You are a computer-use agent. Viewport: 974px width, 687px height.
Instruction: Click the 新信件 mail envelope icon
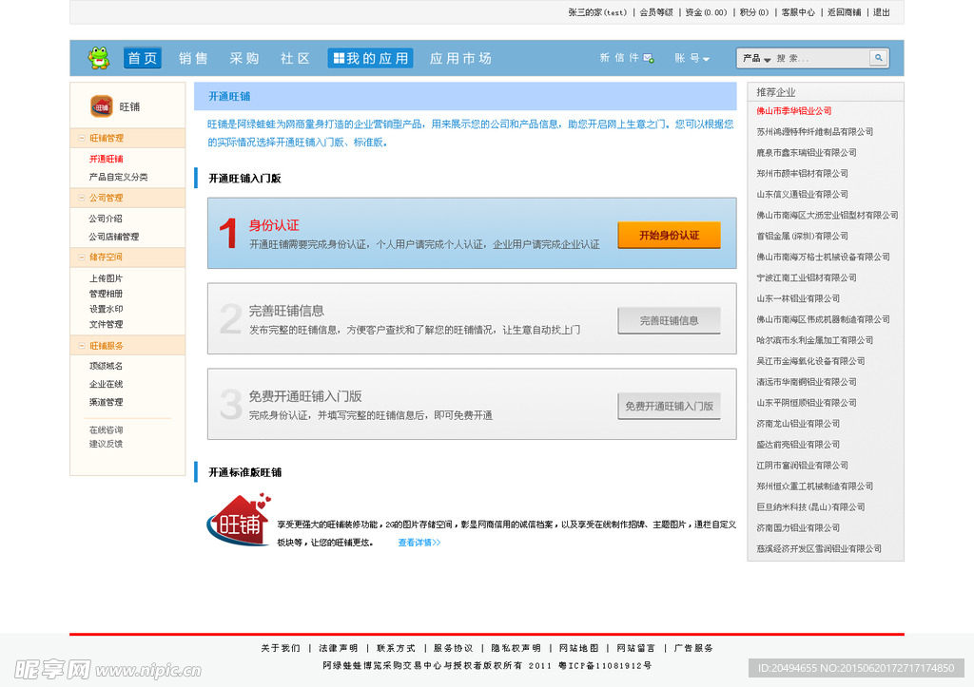649,58
